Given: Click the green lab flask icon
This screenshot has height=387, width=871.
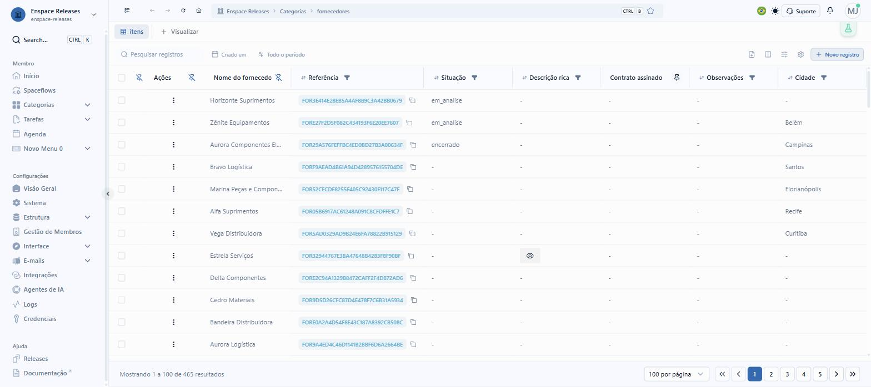Looking at the screenshot, I should coord(848,28).
